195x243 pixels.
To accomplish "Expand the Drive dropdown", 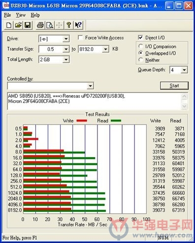I will coord(66,39).
